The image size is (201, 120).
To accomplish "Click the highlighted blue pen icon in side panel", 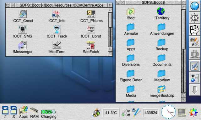I will pyautogui.click(x=195, y=66).
